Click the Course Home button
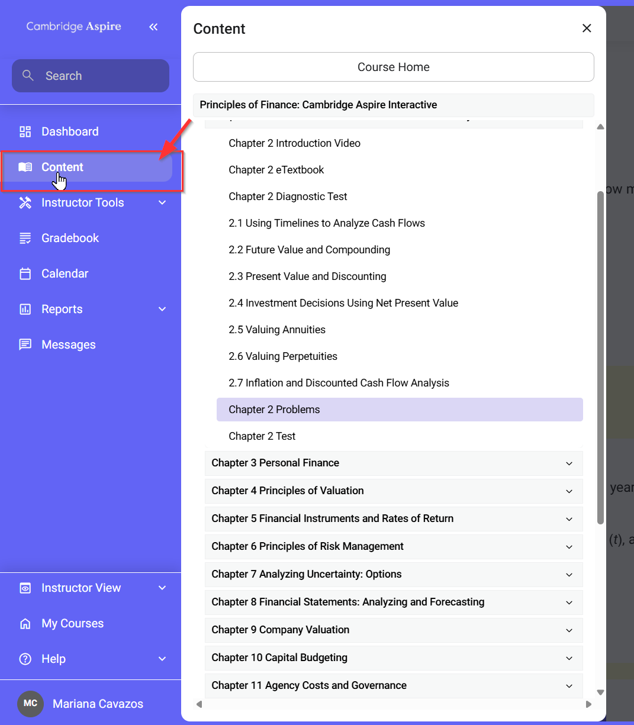Image resolution: width=634 pixels, height=725 pixels. tap(394, 67)
